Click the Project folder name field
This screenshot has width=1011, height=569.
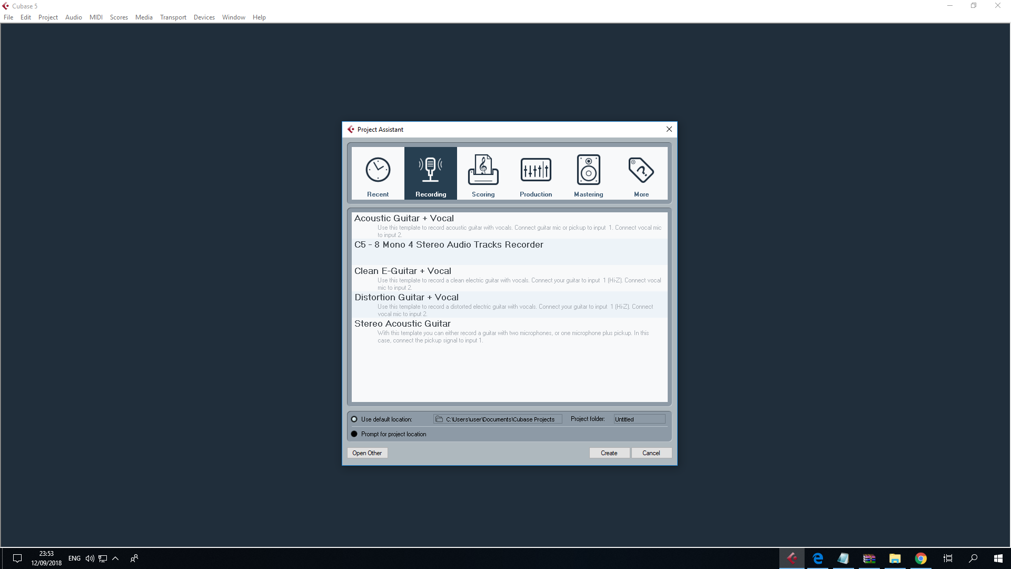639,419
